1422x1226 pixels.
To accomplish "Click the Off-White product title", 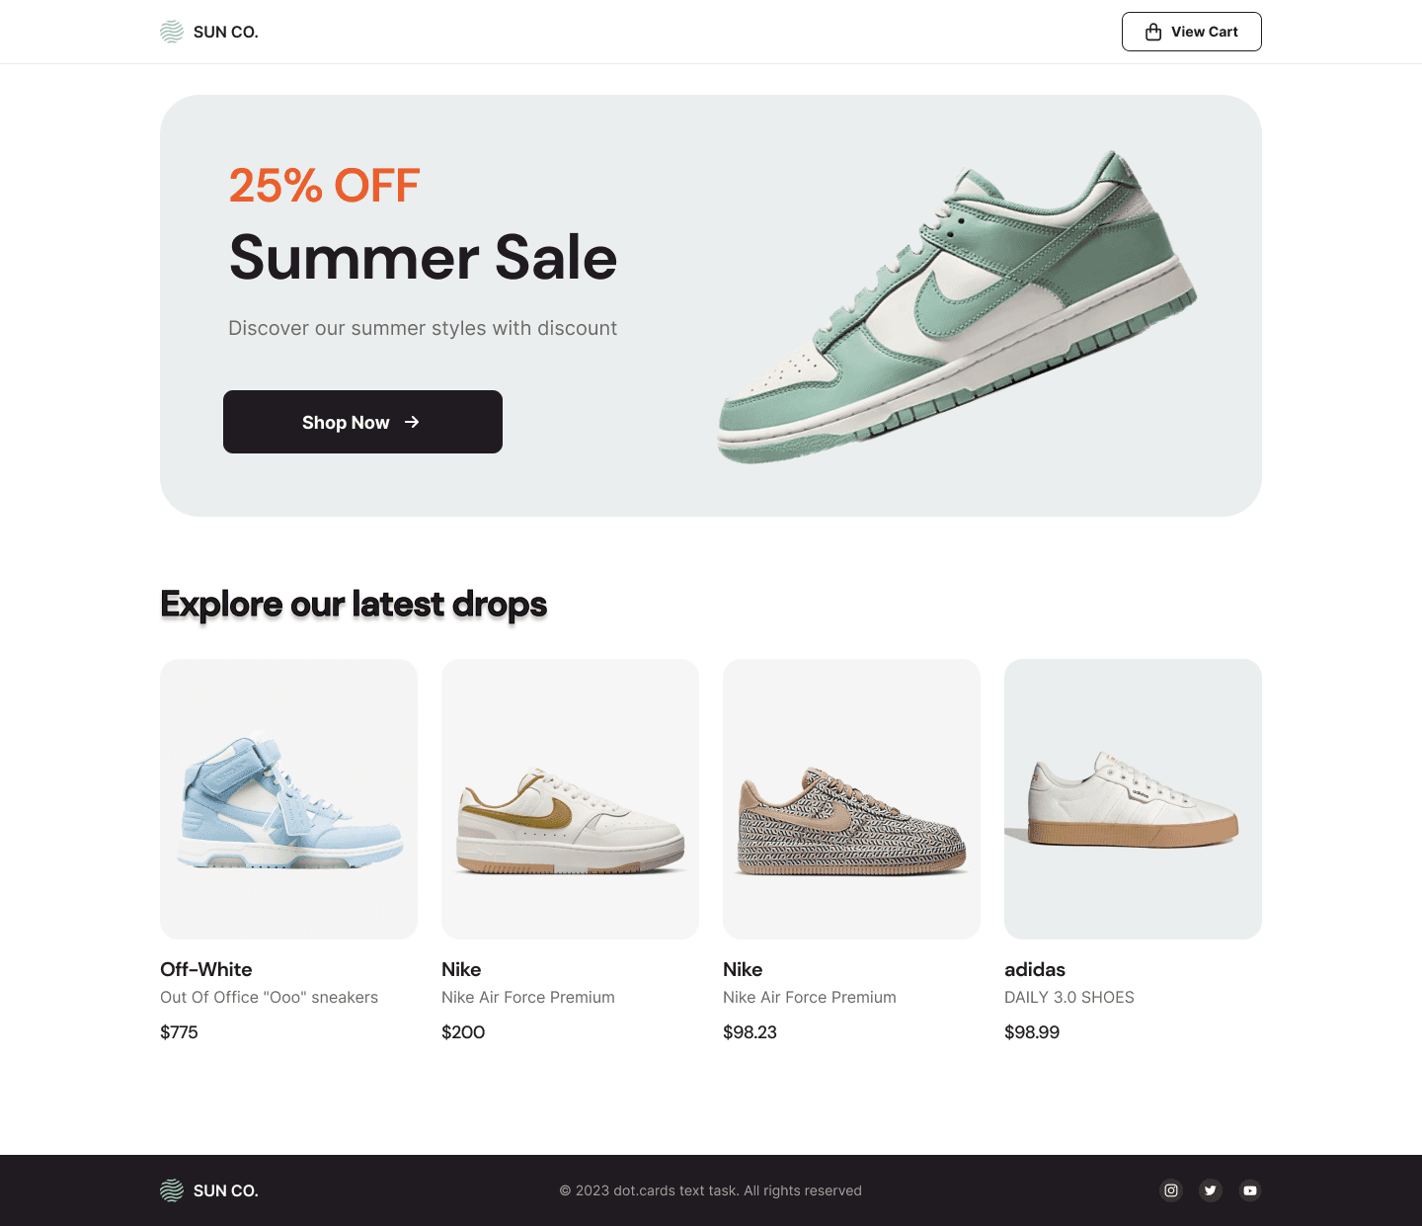I will (206, 969).
